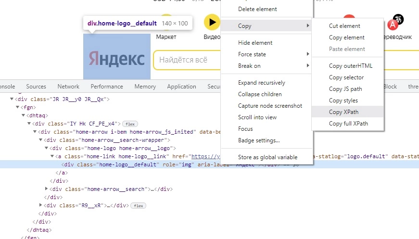Viewport: 419px width, 239px height.
Task: Follow the href link in anchor tag
Action: tap(206, 156)
